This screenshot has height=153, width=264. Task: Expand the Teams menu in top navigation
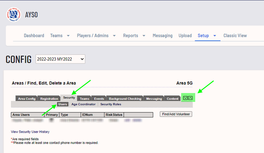[60, 36]
